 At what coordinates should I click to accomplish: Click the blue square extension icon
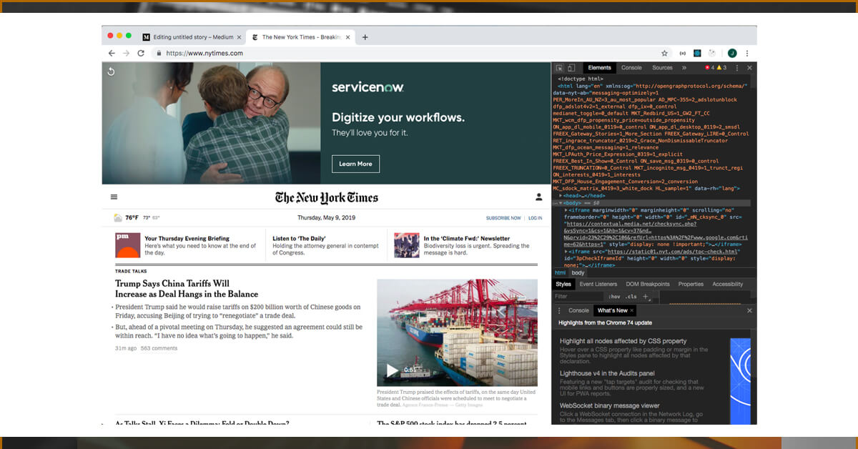697,53
